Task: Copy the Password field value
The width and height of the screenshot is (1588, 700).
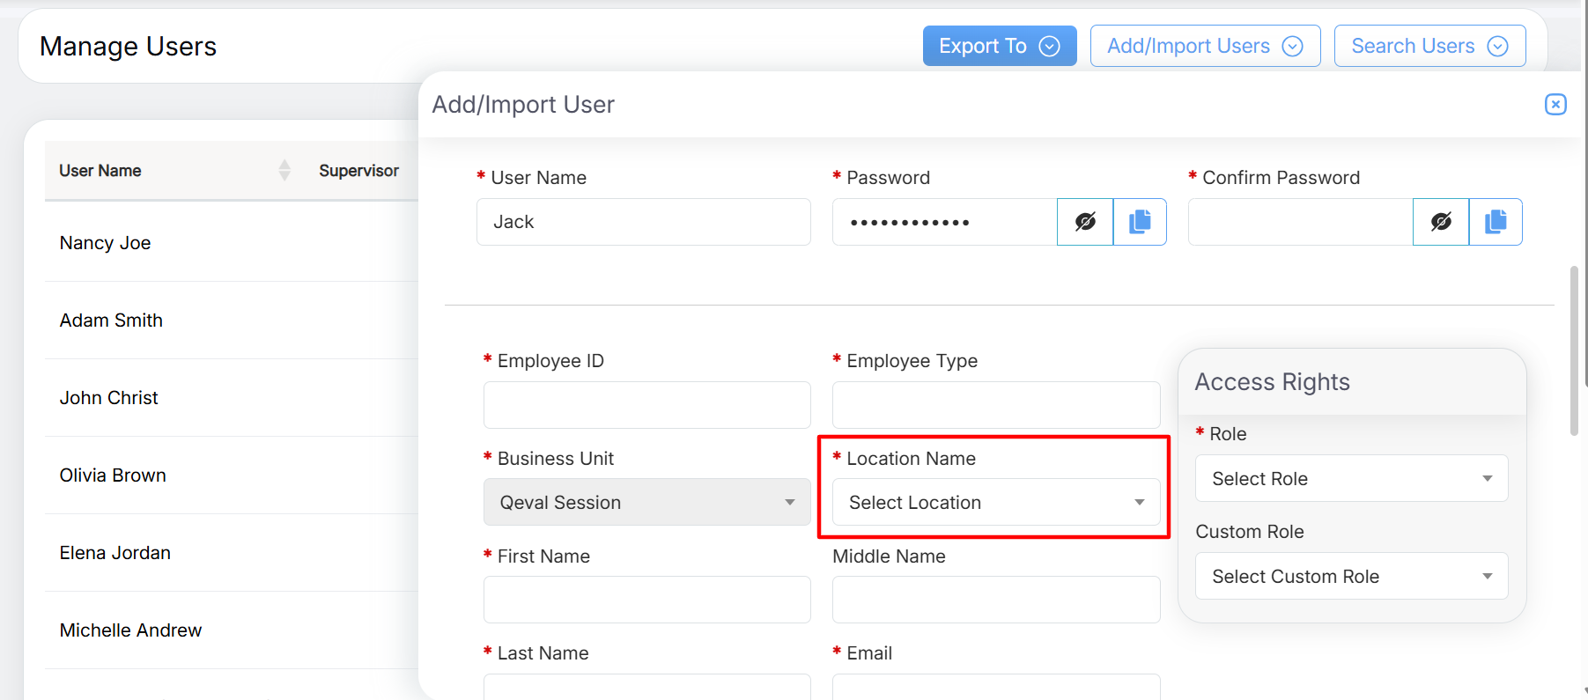Action: click(x=1140, y=222)
